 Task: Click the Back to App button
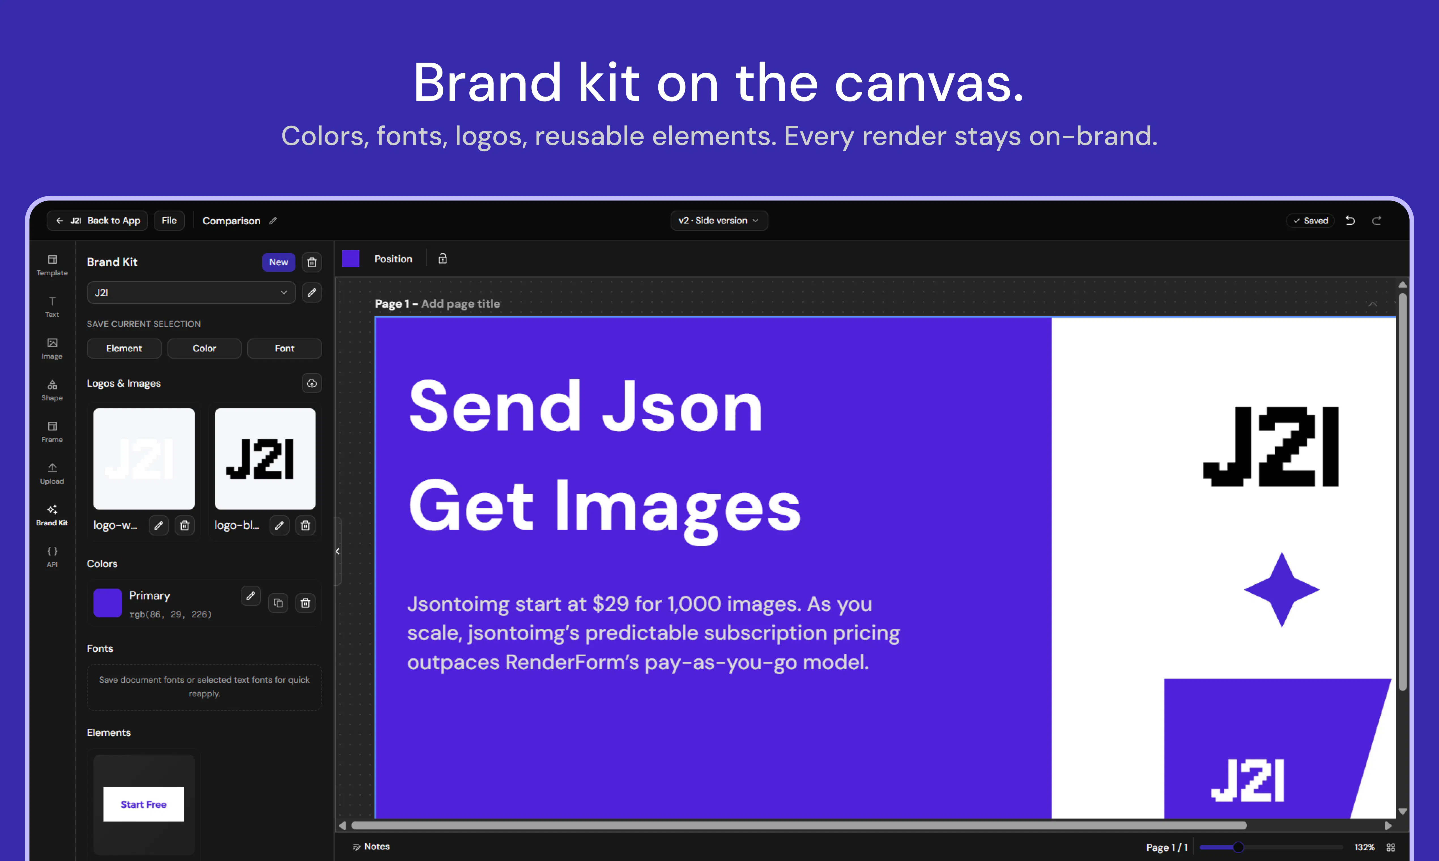click(x=97, y=220)
